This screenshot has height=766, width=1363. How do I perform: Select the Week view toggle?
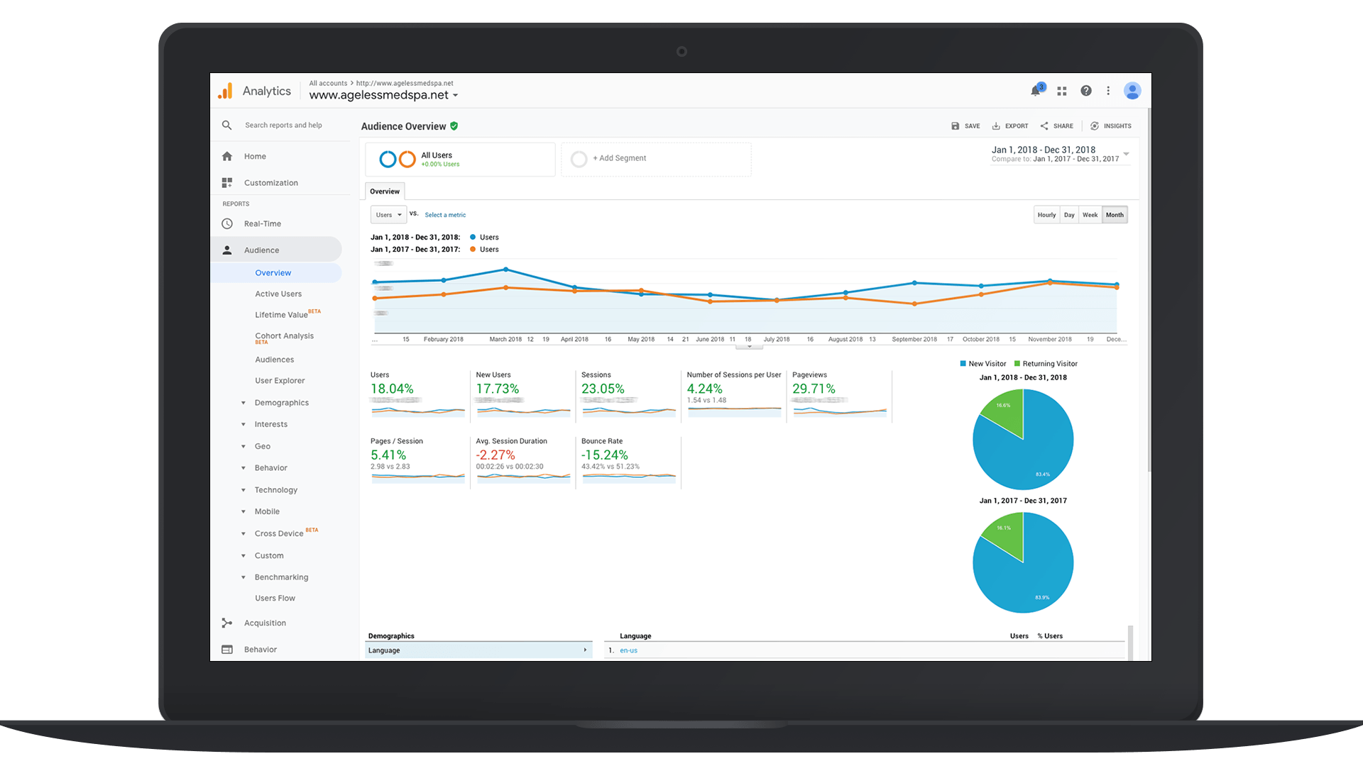pos(1090,214)
